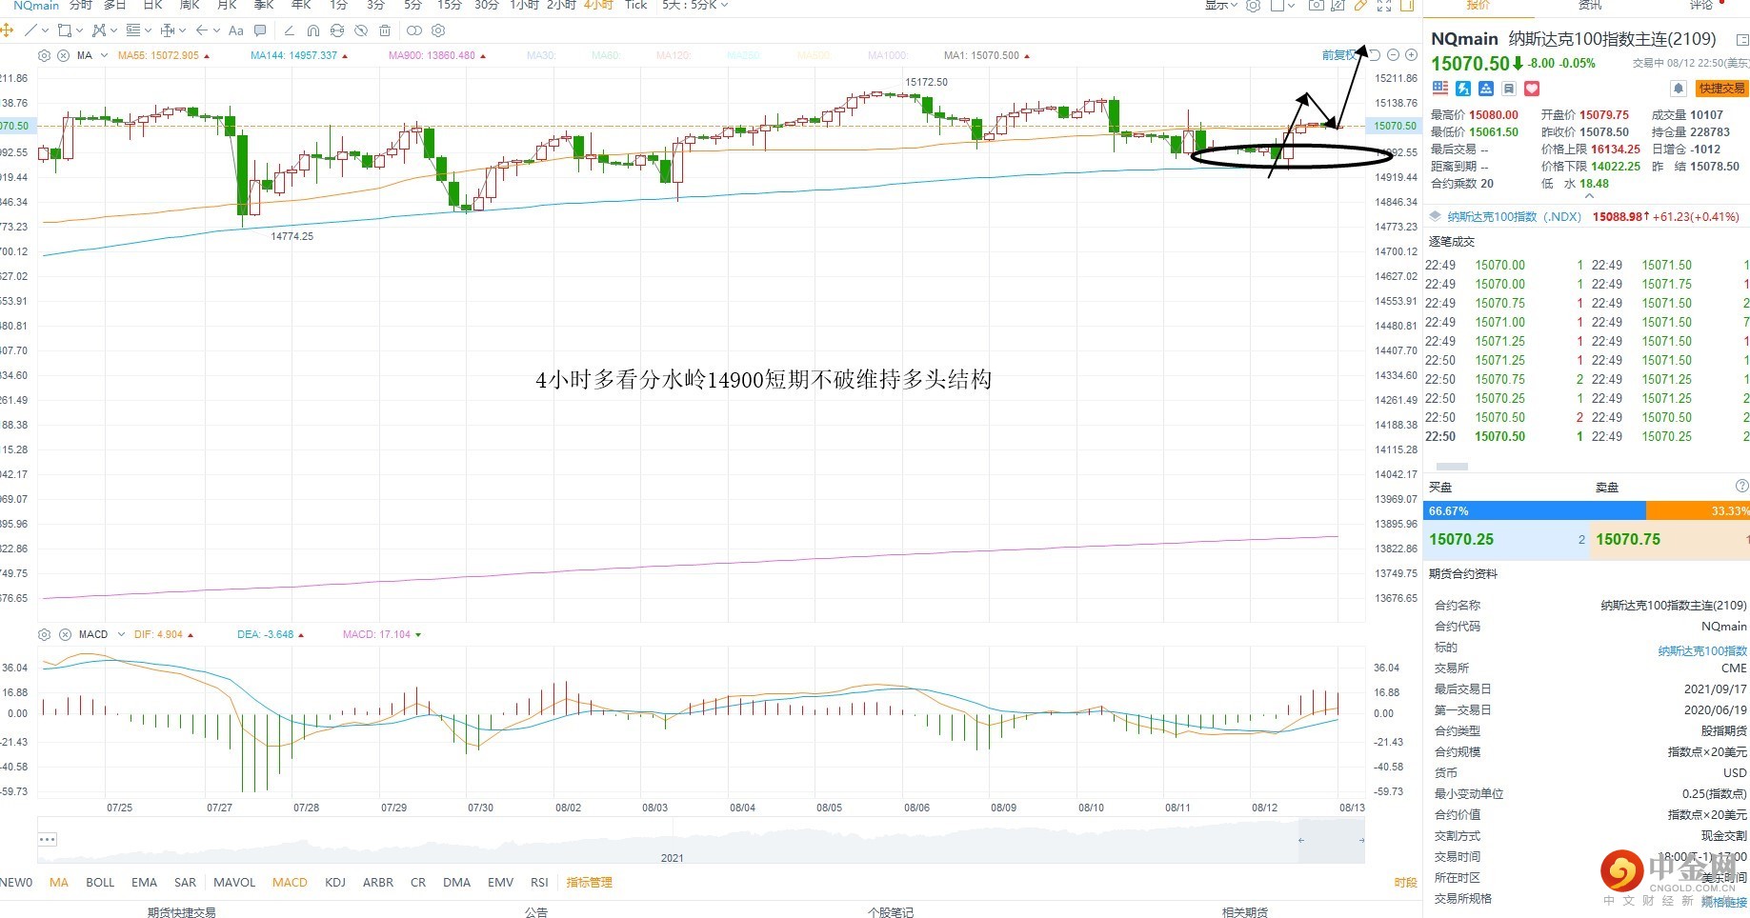Toggle the EMA indicator
The image size is (1750, 918).
point(145,883)
